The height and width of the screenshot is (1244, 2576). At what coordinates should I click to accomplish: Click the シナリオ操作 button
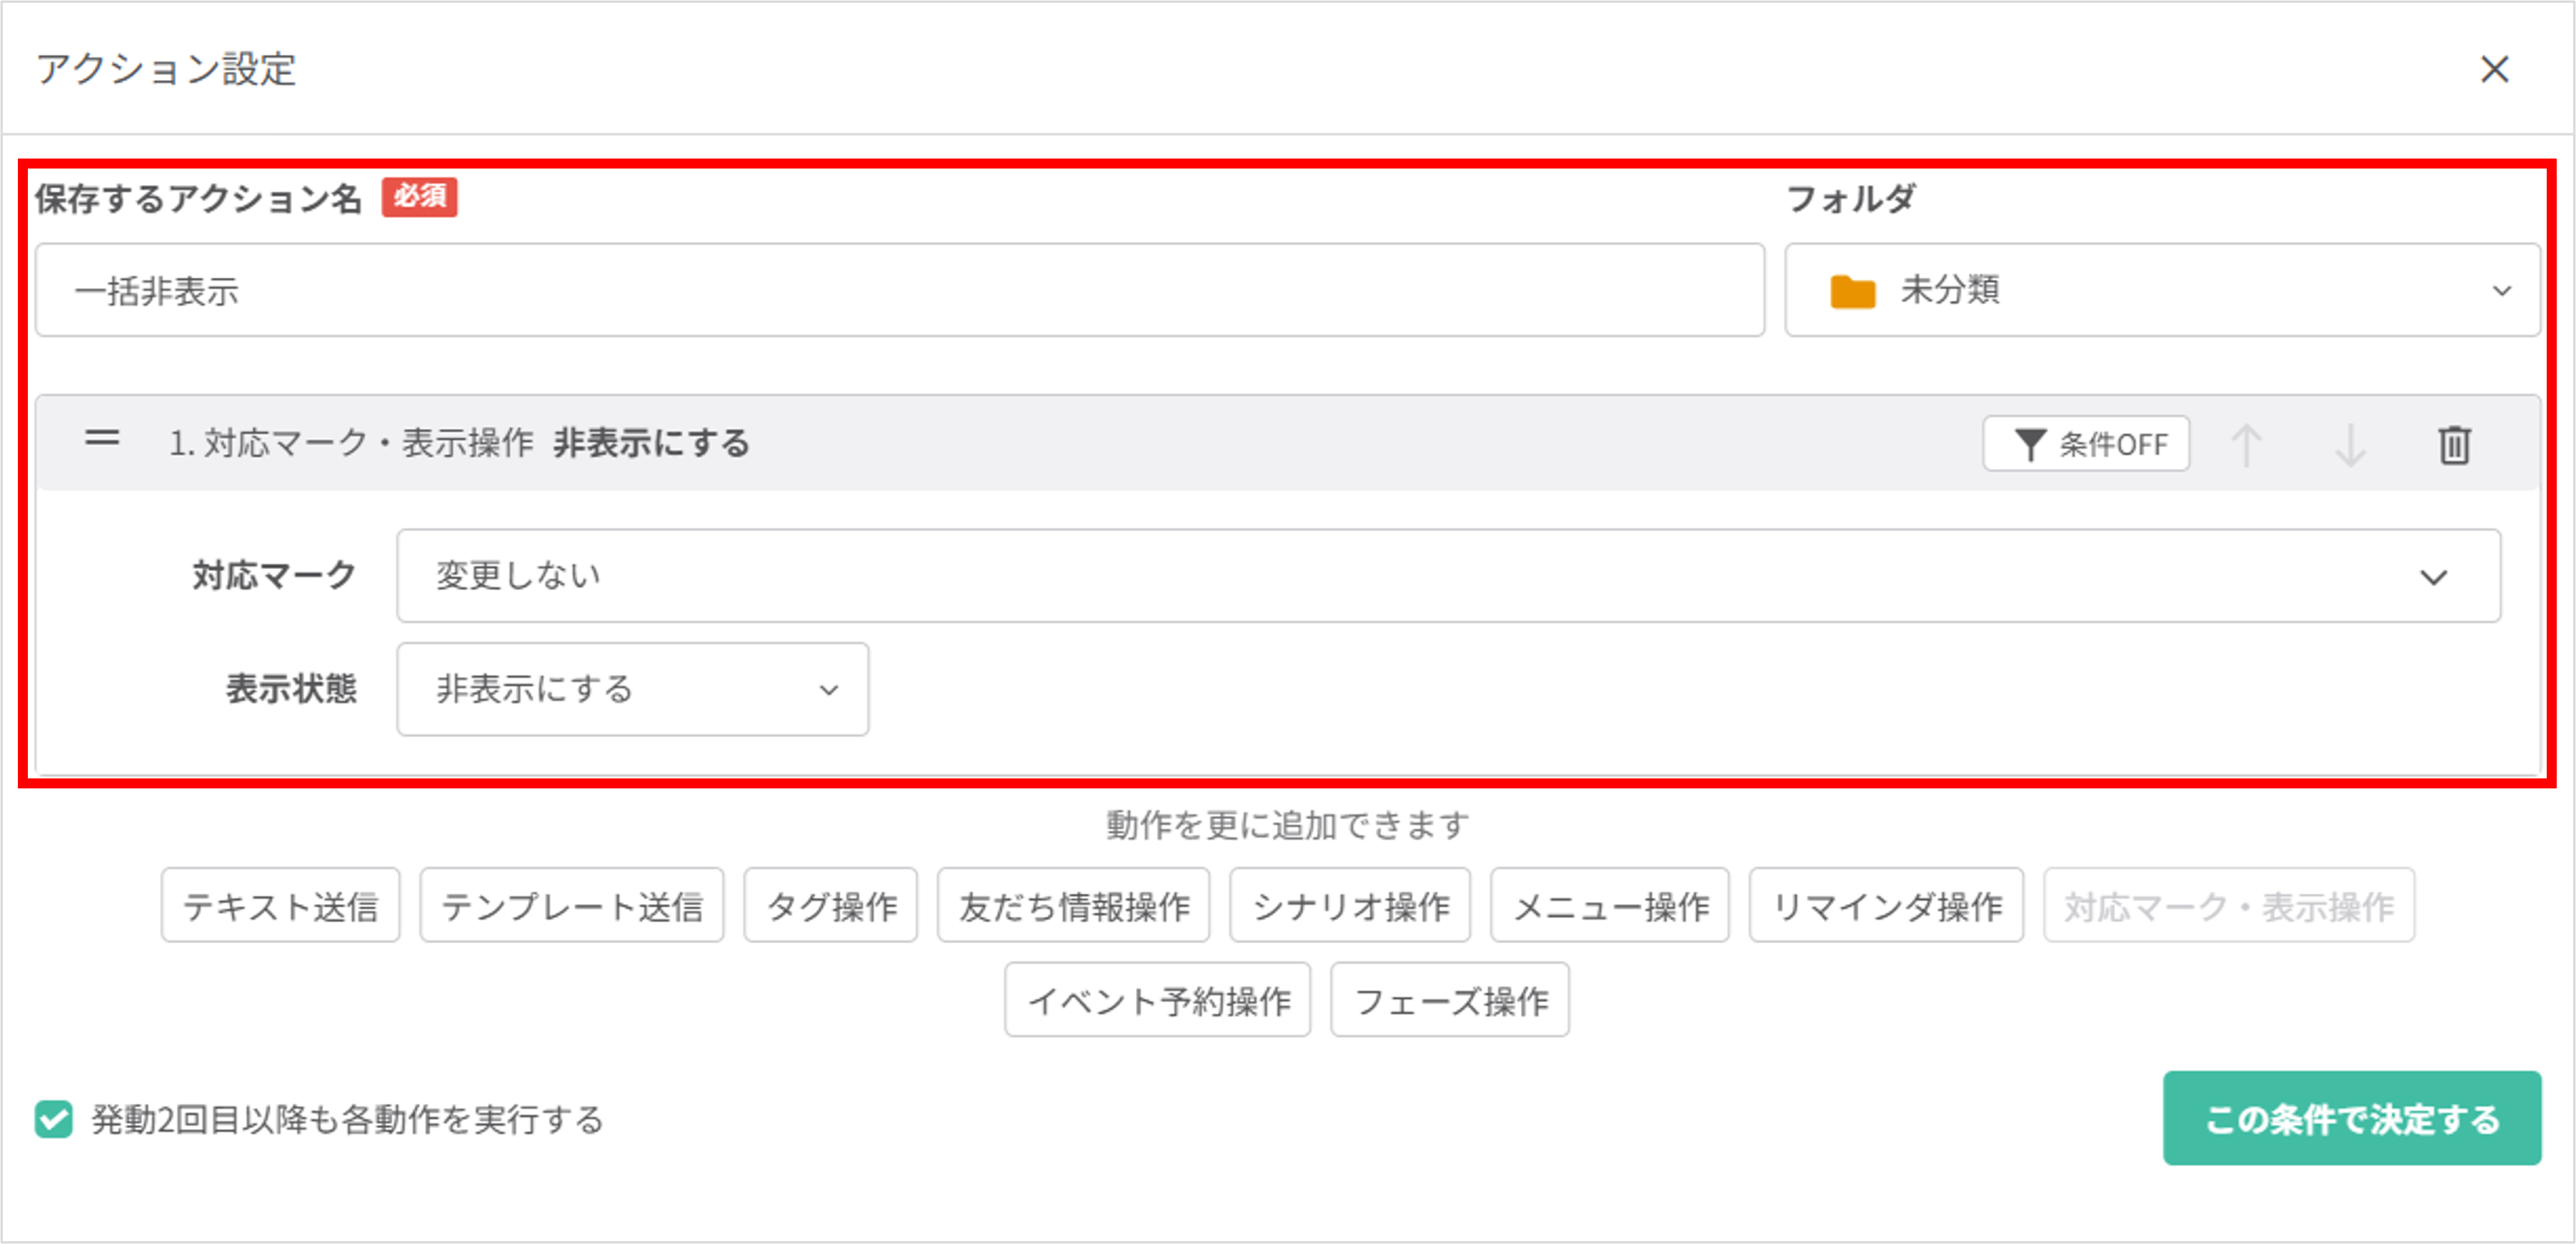(1349, 906)
